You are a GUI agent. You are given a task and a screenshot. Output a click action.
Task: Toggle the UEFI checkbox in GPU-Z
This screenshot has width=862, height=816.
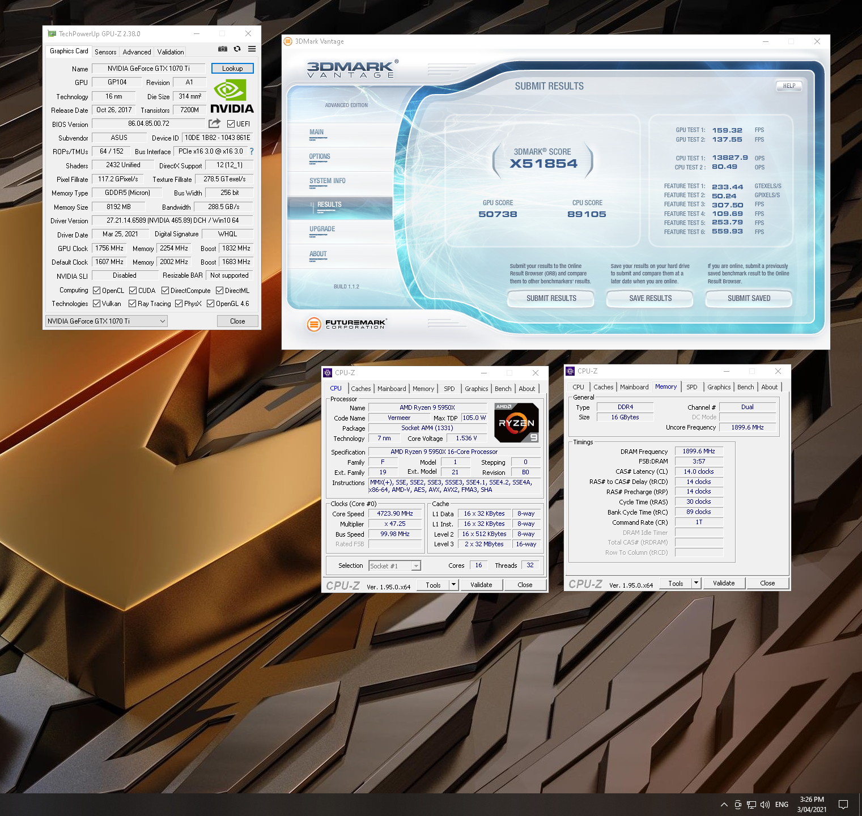tap(231, 124)
